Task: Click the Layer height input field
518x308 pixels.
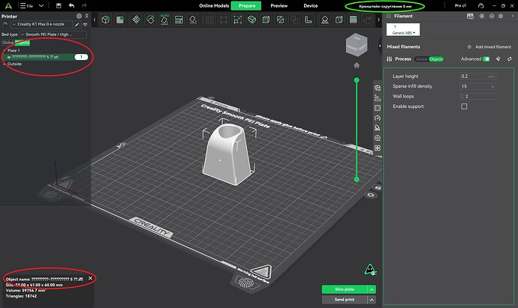Action: 477,76
